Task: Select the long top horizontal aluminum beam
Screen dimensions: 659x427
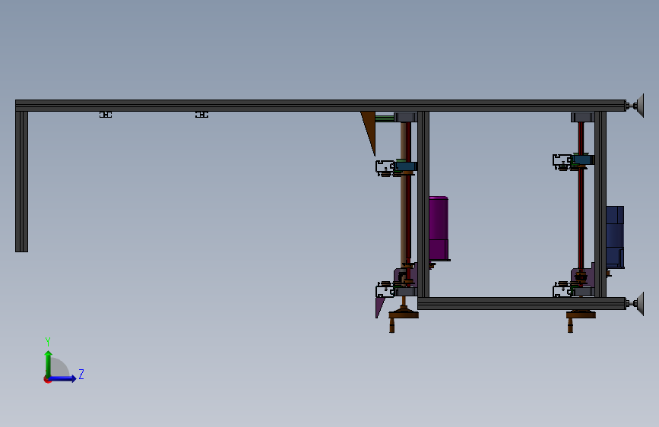Action: (x=321, y=106)
